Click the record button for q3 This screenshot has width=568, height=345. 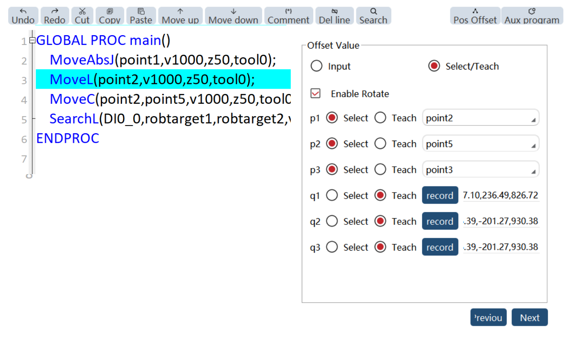point(440,247)
